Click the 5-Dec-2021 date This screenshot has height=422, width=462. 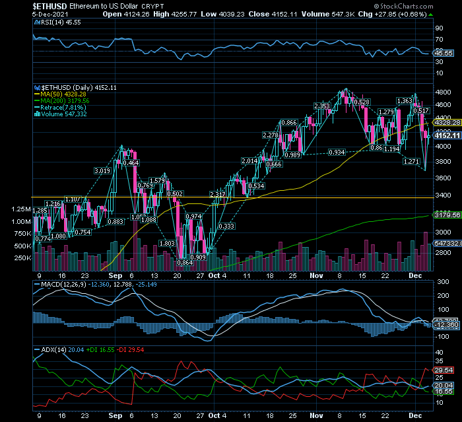click(50, 14)
